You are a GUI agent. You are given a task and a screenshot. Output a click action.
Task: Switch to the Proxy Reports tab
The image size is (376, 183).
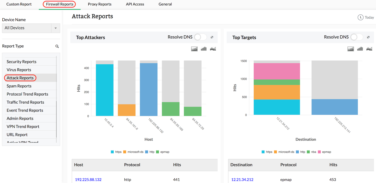[99, 4]
